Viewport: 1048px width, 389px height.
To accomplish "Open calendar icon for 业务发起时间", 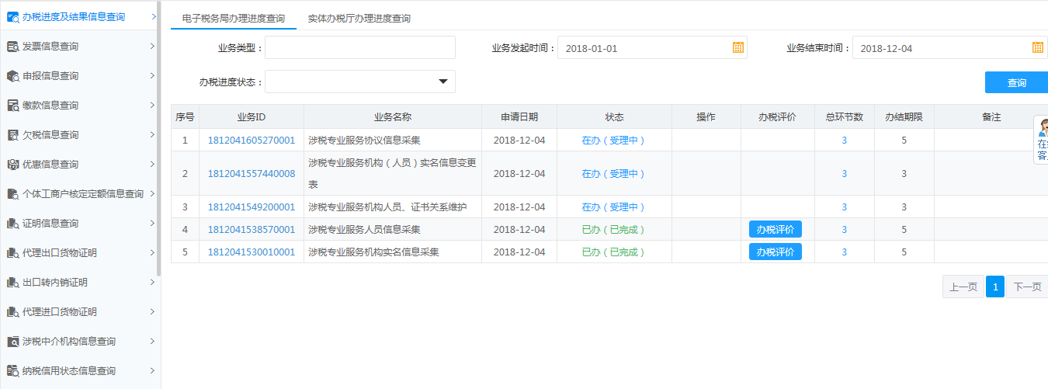I will point(737,47).
